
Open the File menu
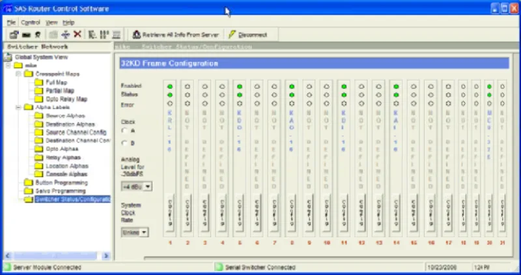pos(11,22)
